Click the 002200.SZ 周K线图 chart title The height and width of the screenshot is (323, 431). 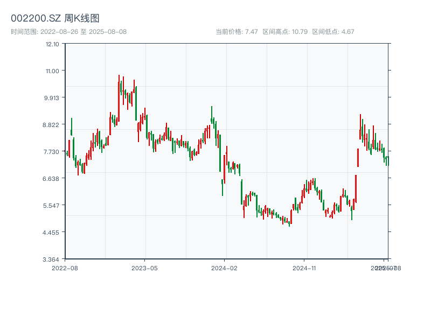[55, 19]
